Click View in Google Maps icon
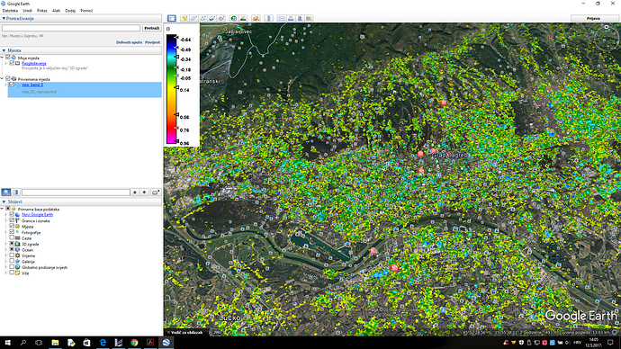Image resolution: width=621 pixels, height=349 pixels. coord(309,18)
